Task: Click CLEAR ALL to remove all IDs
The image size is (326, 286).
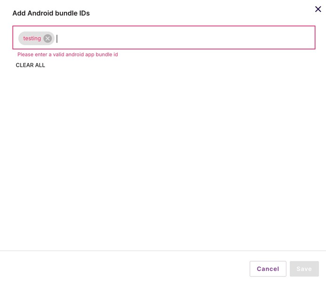Action: point(31,65)
